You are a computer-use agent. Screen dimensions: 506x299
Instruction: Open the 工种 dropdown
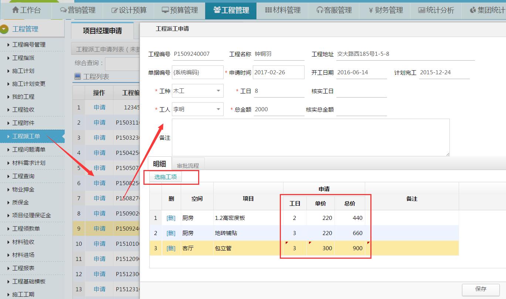point(218,91)
